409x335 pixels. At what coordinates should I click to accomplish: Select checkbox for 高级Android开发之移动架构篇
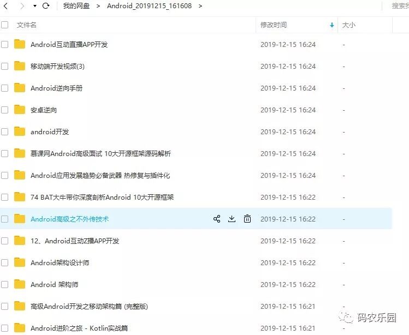5,306
